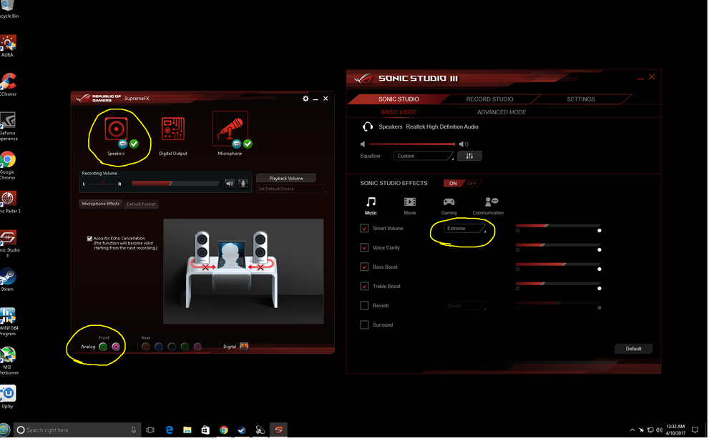Open Default Format tab
The height and width of the screenshot is (446, 714).
click(x=141, y=204)
